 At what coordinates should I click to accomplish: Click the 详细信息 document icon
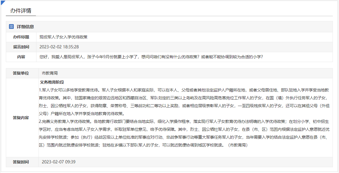[11, 27]
